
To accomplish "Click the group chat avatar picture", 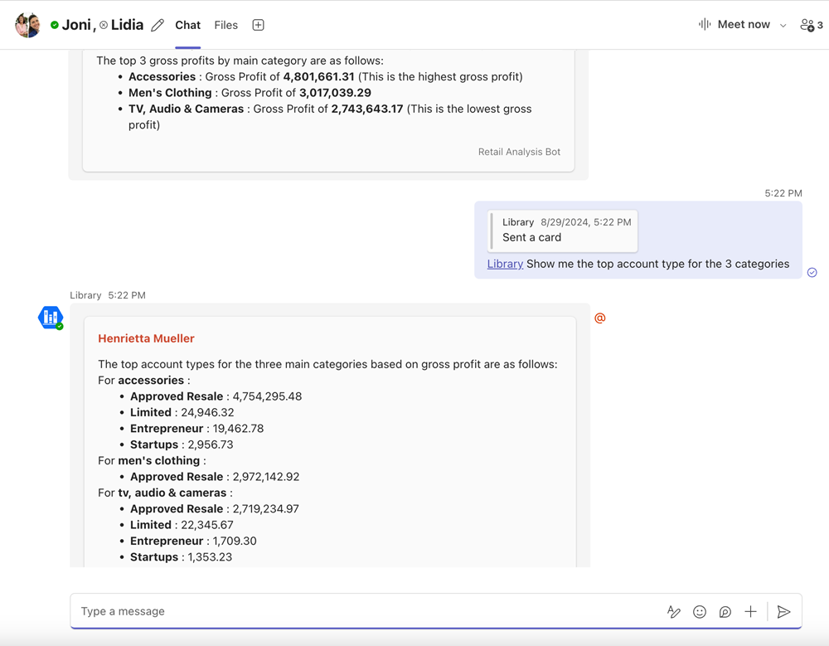I will tap(27, 25).
